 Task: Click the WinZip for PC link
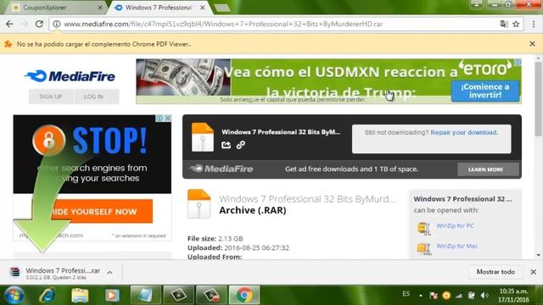point(455,226)
